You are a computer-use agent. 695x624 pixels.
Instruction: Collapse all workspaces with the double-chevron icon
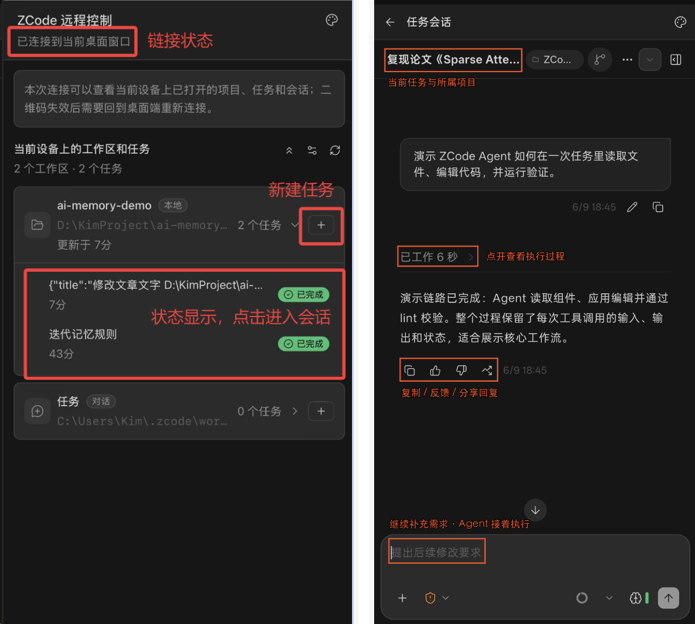[289, 150]
